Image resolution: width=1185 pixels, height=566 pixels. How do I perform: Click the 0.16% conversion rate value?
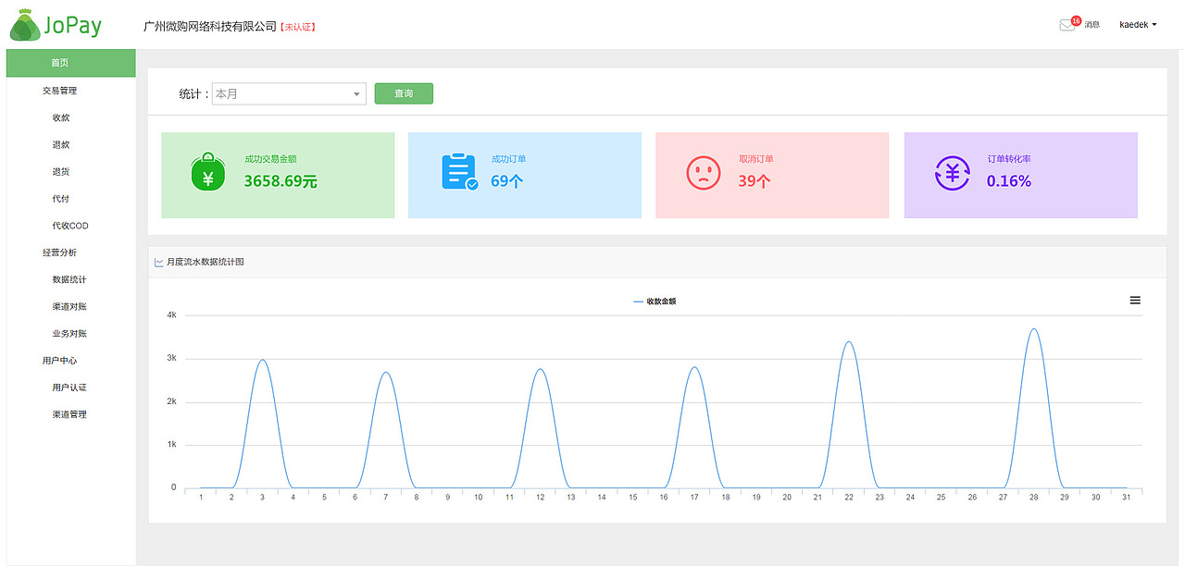pos(1009,181)
